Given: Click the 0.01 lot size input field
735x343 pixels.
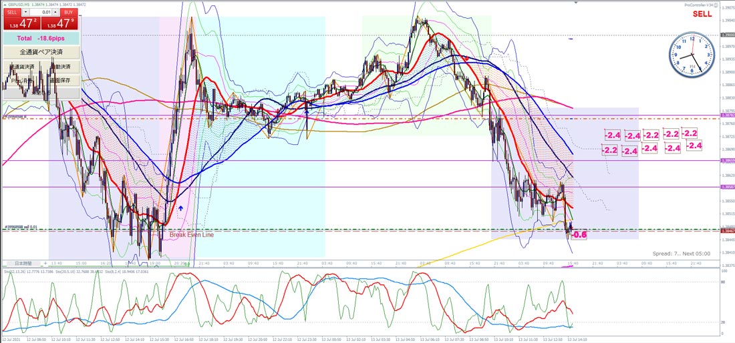Looking at the screenshot, I should click(x=41, y=12).
